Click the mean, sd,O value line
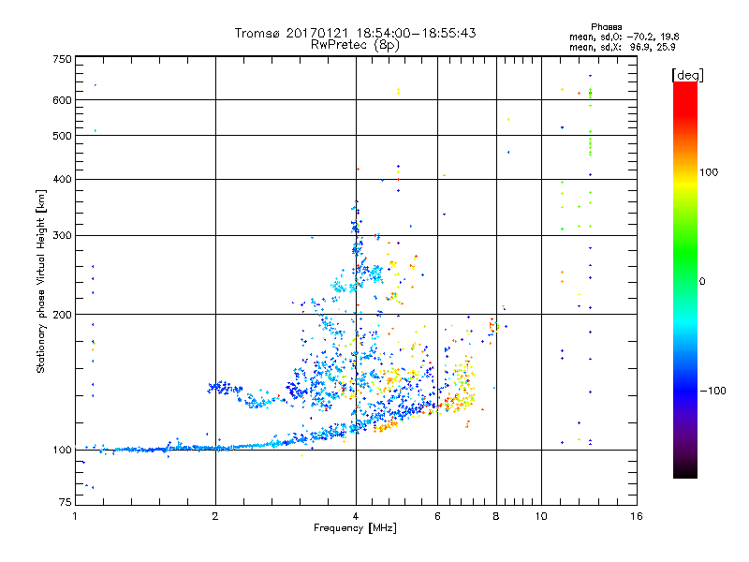The height and width of the screenshot is (562, 749). pos(624,37)
